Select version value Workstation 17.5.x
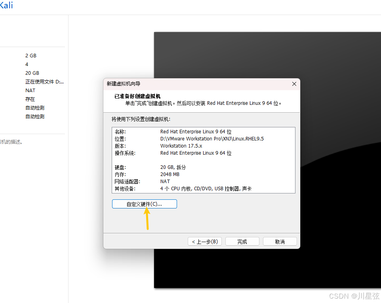 tap(181, 146)
